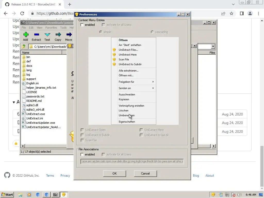
Task: Open the 7-Zip address bar dropdown arrow
Action: [x=213, y=46]
